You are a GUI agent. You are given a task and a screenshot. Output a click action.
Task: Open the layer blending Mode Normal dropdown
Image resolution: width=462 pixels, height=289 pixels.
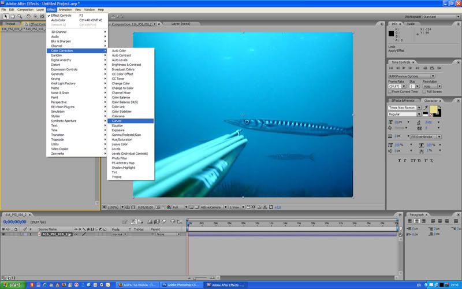point(119,234)
